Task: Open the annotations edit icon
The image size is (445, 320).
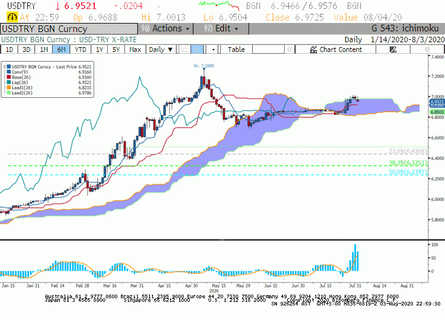Action: (393, 50)
